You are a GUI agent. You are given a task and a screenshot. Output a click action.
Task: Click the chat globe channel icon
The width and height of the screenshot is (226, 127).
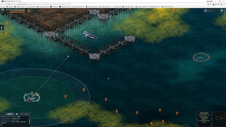(x=22, y=114)
